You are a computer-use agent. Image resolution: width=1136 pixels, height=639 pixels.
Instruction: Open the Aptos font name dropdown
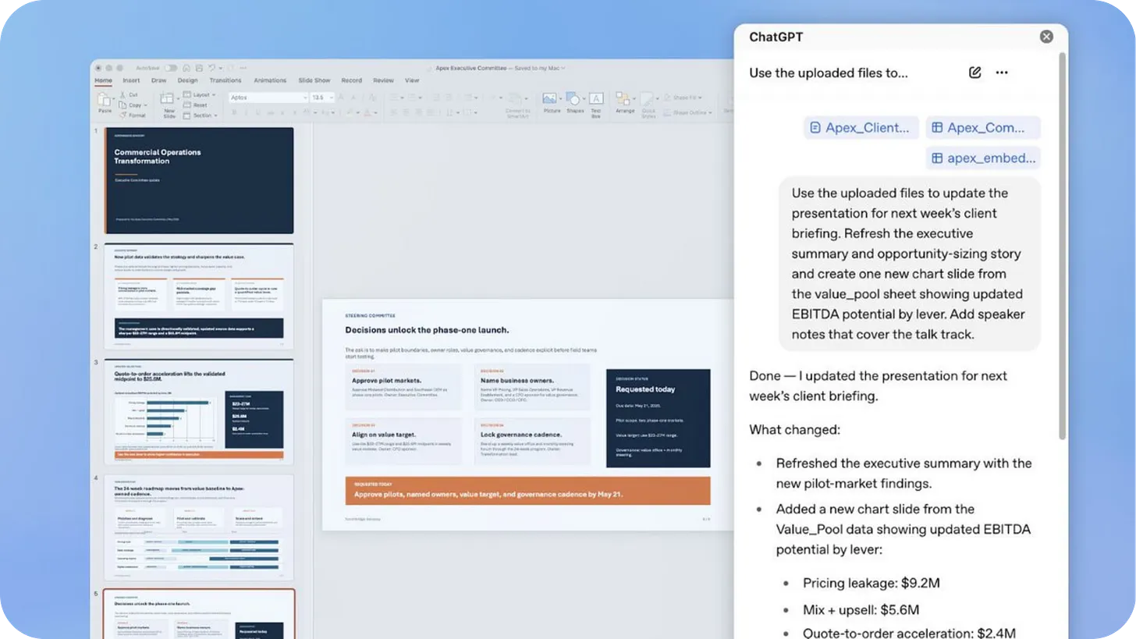click(305, 98)
